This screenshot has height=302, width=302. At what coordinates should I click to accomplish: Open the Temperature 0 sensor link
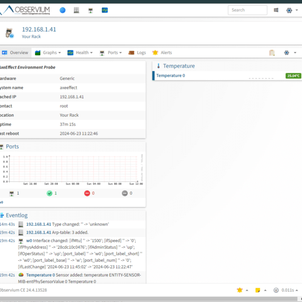click(171, 75)
